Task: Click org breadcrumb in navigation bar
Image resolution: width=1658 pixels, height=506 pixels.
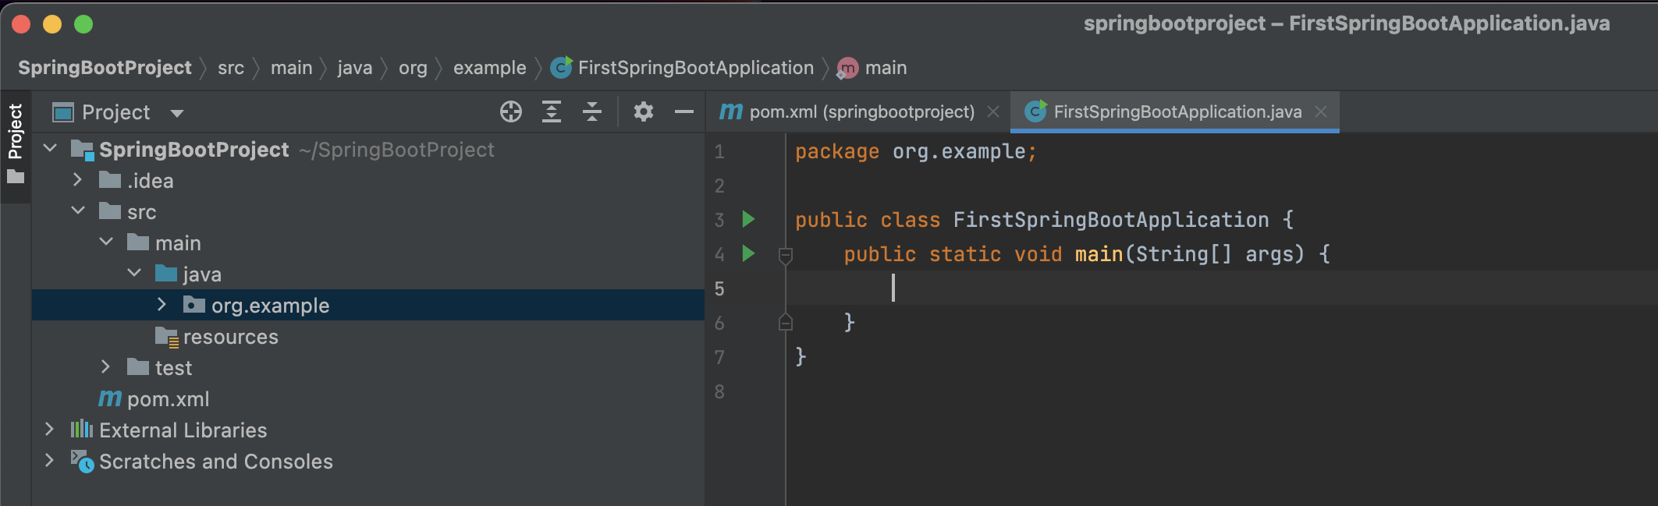Action: (x=413, y=69)
